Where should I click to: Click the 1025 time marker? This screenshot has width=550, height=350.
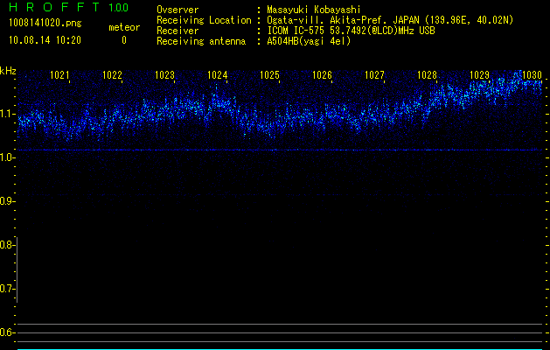(x=270, y=76)
